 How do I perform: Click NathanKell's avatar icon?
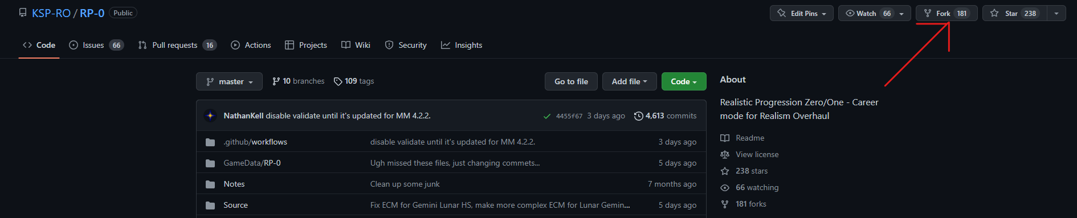(x=210, y=116)
